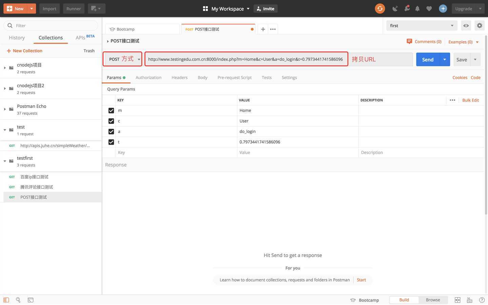Open the Pre-request Script tab
Viewport: 488px width, 305px height.
(235, 78)
